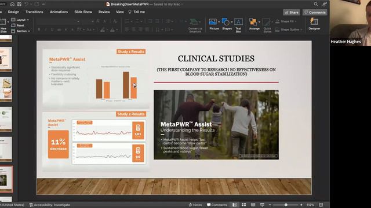Open the Tell me search box
This screenshot has width=371, height=208.
(137, 12)
